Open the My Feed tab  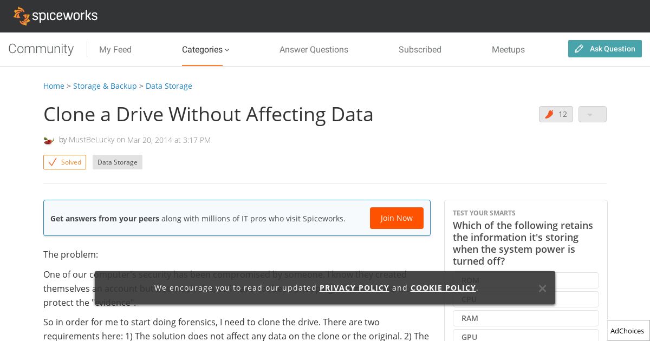pyautogui.click(x=115, y=49)
